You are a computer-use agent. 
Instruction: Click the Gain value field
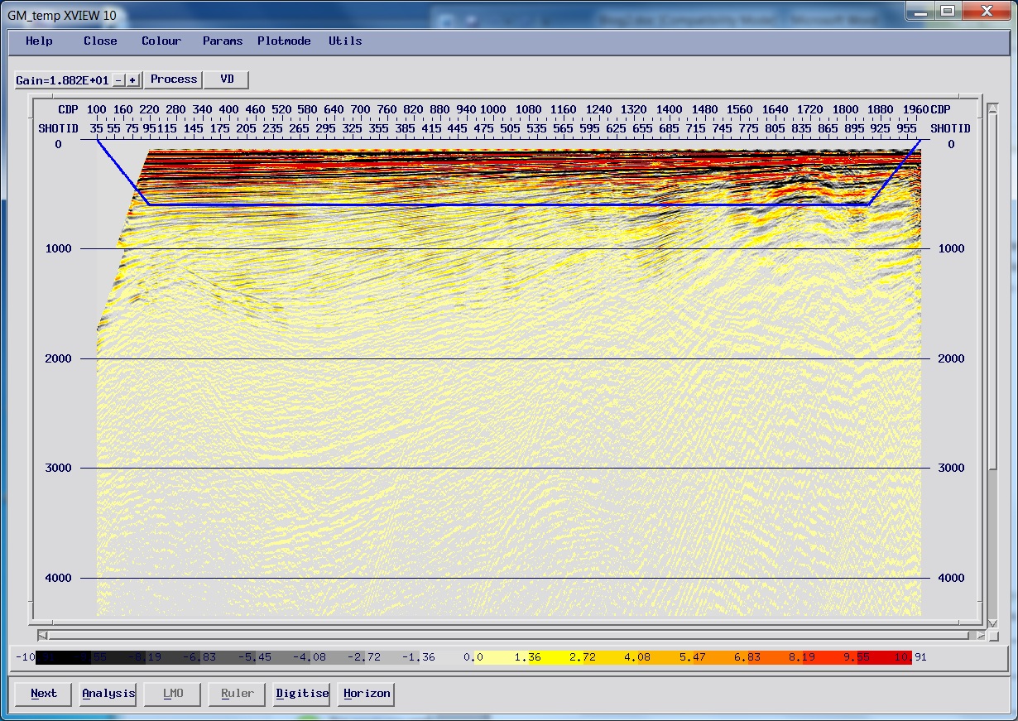pos(63,80)
